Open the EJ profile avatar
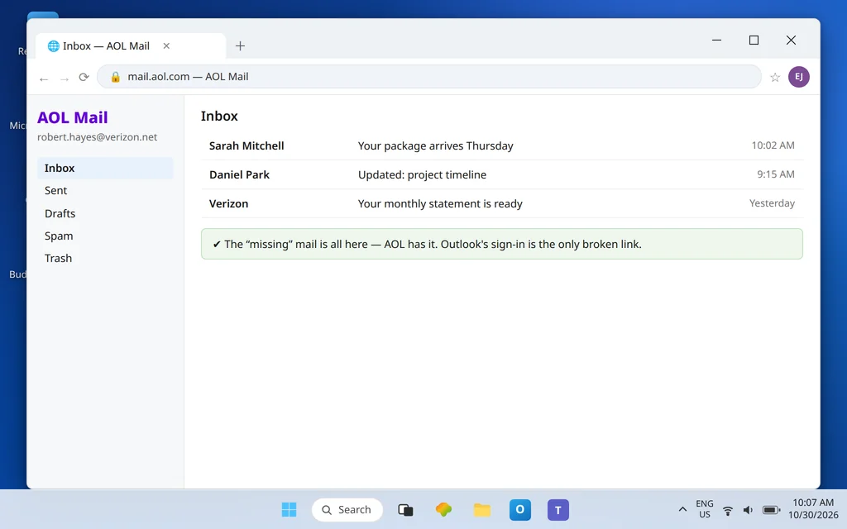Image resolution: width=847 pixels, height=529 pixels. pos(798,77)
